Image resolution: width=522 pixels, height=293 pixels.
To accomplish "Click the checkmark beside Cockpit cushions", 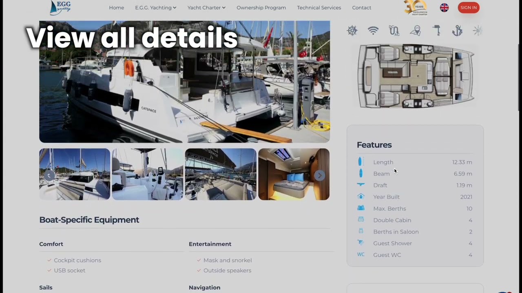I will coord(49,260).
